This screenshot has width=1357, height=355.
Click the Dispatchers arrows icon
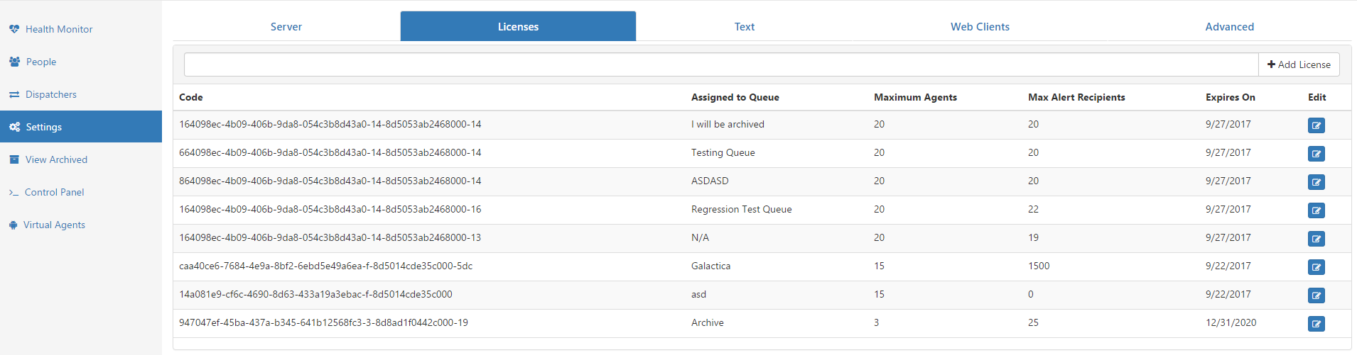pos(14,94)
